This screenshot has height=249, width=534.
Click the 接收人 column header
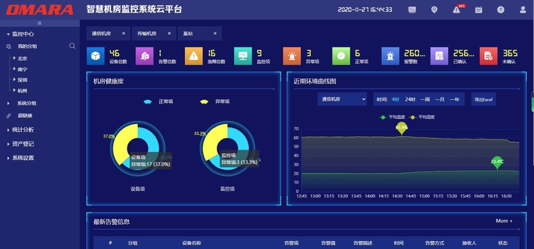469,243
